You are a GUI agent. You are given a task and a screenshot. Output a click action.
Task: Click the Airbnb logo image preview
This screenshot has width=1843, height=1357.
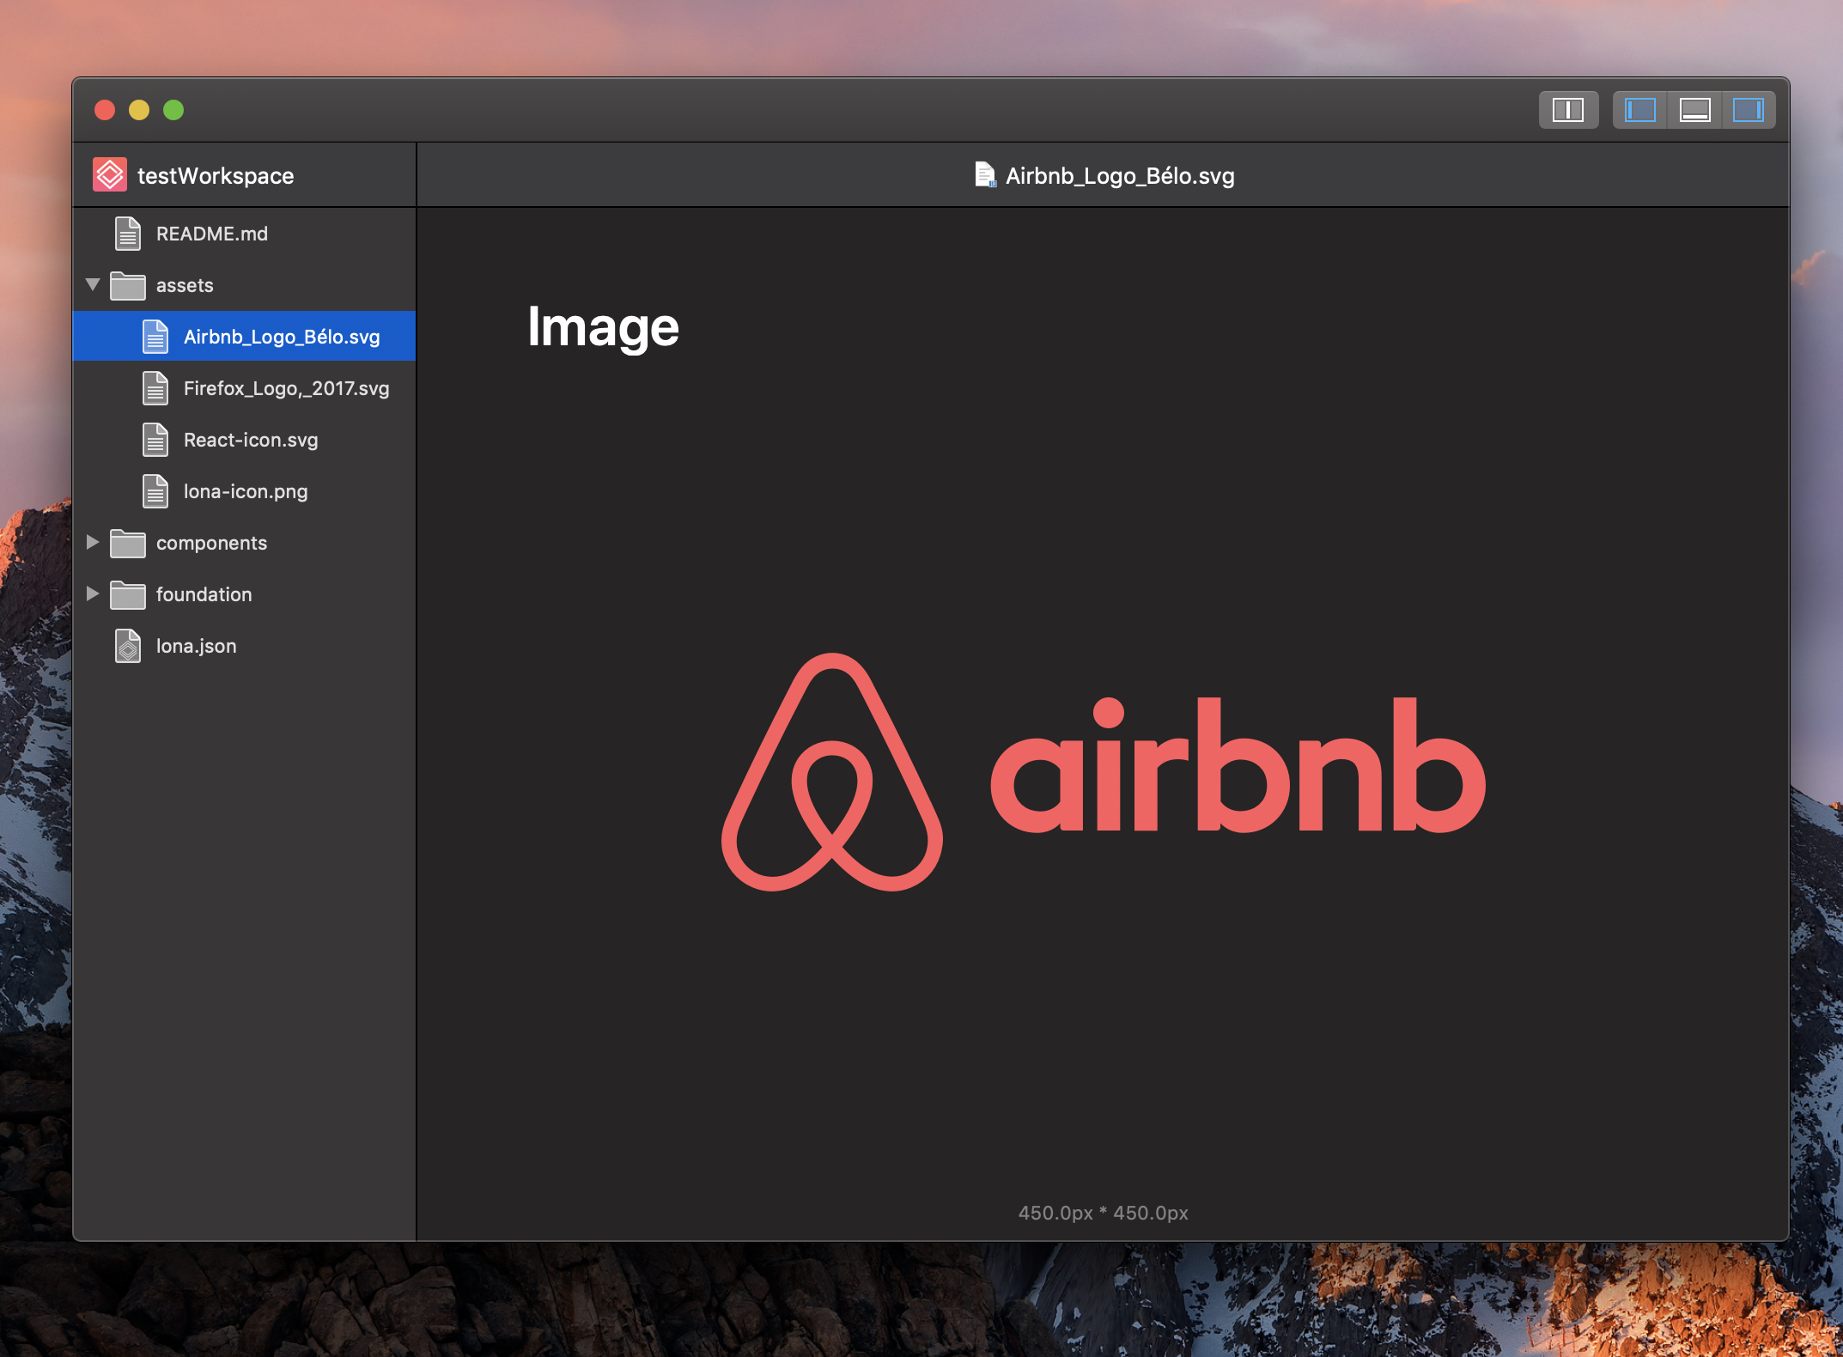(1103, 772)
